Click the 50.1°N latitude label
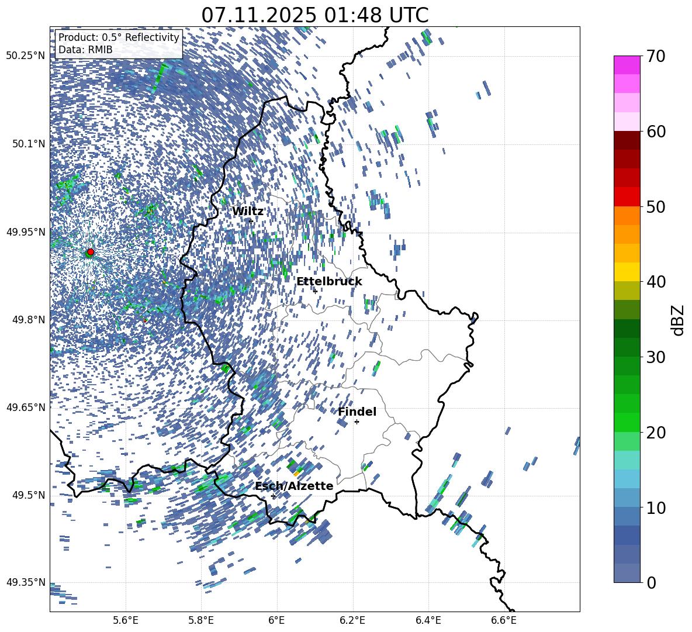This screenshot has width=692, height=632. click(29, 144)
